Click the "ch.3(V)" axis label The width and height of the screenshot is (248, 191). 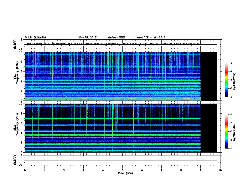(15, 160)
